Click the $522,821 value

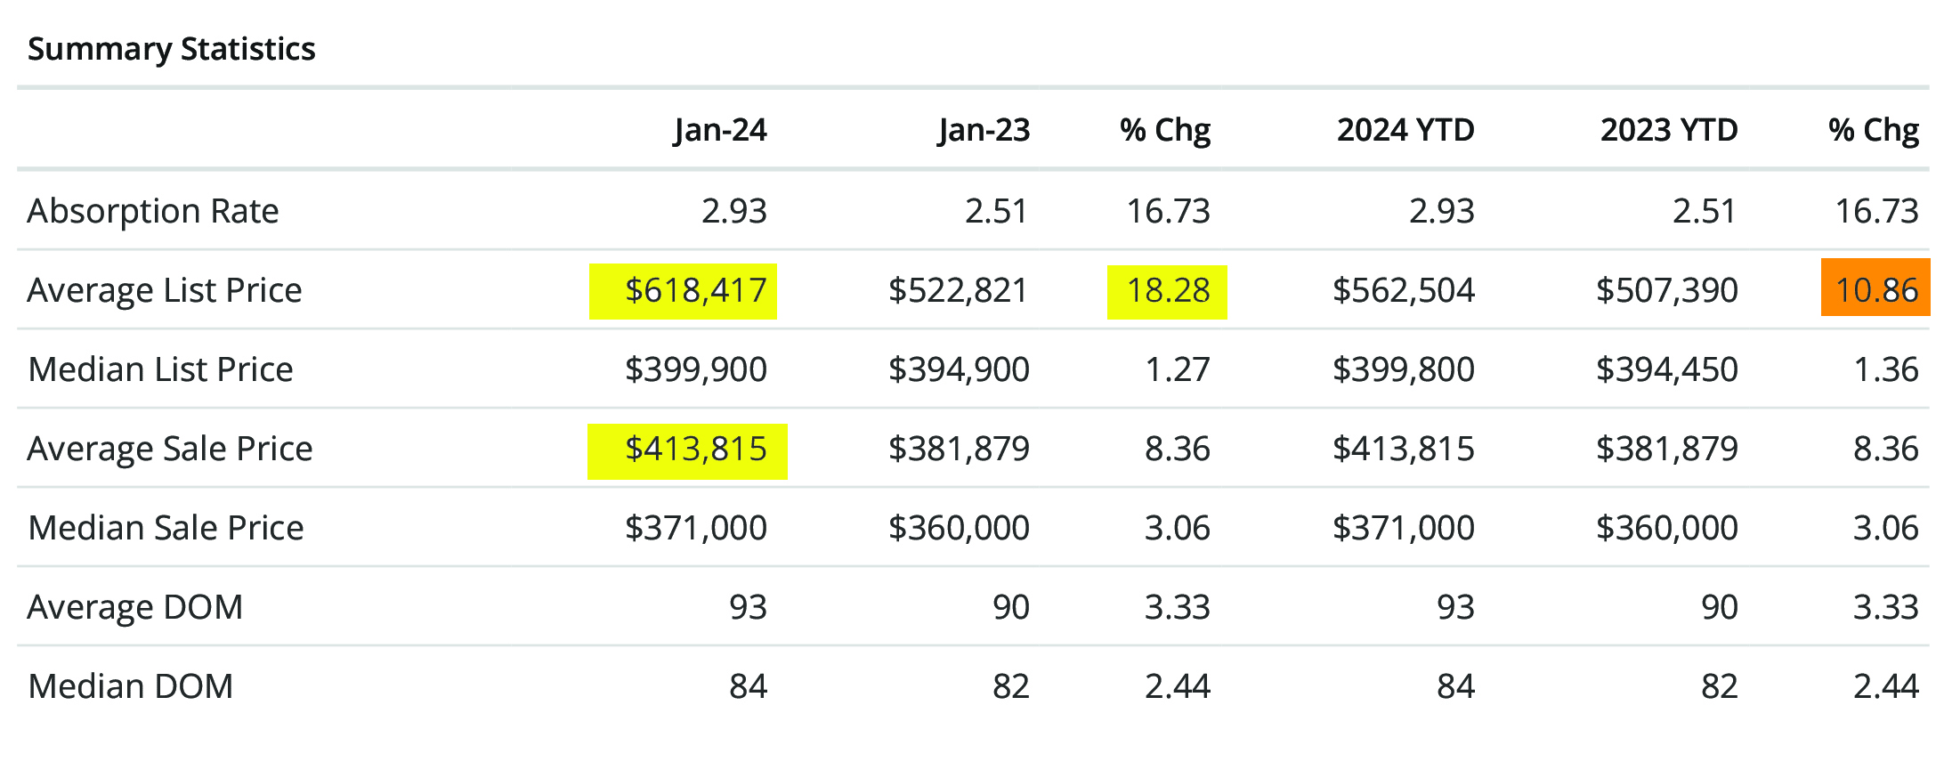[x=959, y=290]
